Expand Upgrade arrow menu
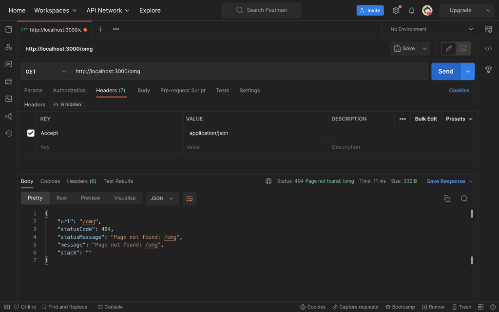 [488, 11]
